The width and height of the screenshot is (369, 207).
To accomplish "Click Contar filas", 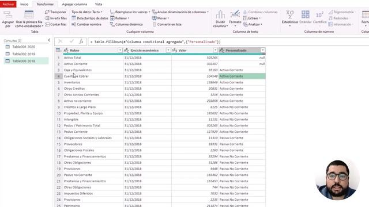I will click(x=56, y=24).
